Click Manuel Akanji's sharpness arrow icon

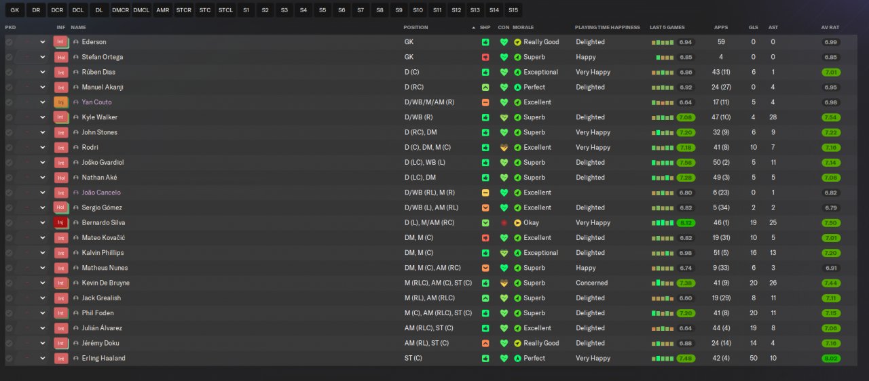pyautogui.click(x=485, y=87)
